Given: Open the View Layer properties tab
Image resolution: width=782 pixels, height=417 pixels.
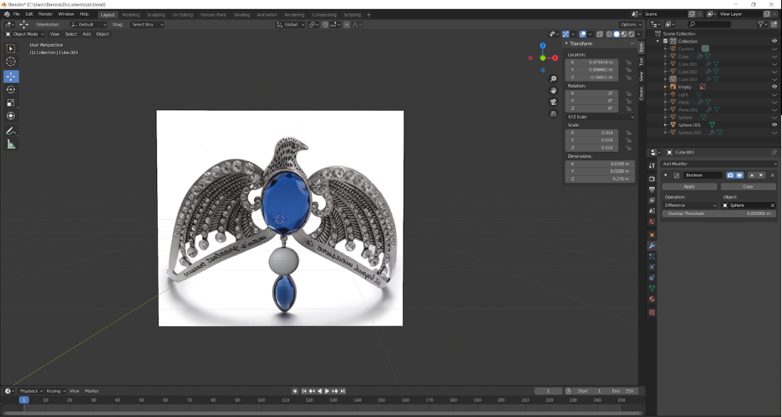Looking at the screenshot, I should click(652, 200).
